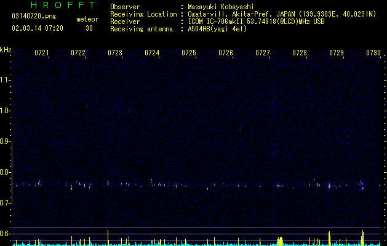Click the meteor count label

tap(87, 19)
